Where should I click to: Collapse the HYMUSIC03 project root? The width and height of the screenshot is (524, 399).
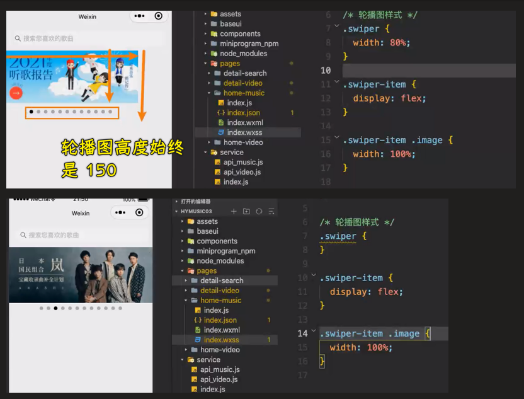tap(176, 211)
